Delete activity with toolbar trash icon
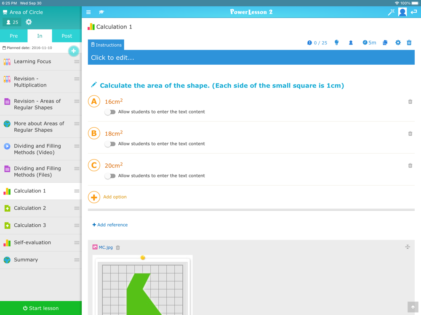The image size is (421, 315). click(x=409, y=42)
